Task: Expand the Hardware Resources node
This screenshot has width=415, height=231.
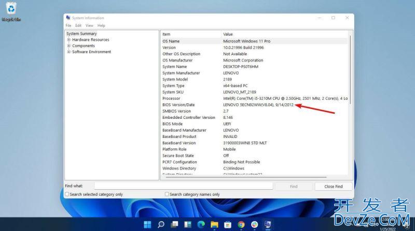Action: tap(68, 40)
